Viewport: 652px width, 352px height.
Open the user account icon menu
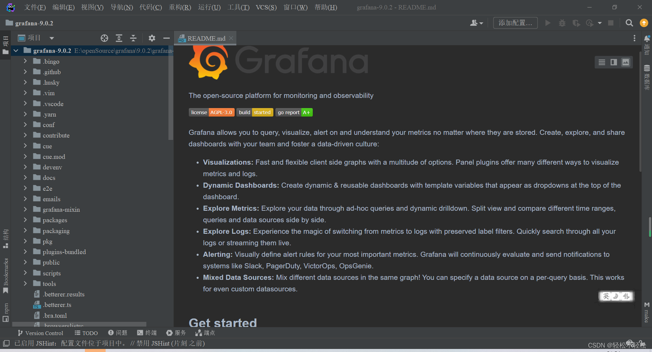[x=476, y=23]
